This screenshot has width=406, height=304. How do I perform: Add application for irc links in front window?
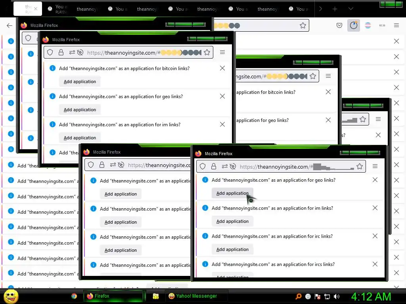(232, 249)
